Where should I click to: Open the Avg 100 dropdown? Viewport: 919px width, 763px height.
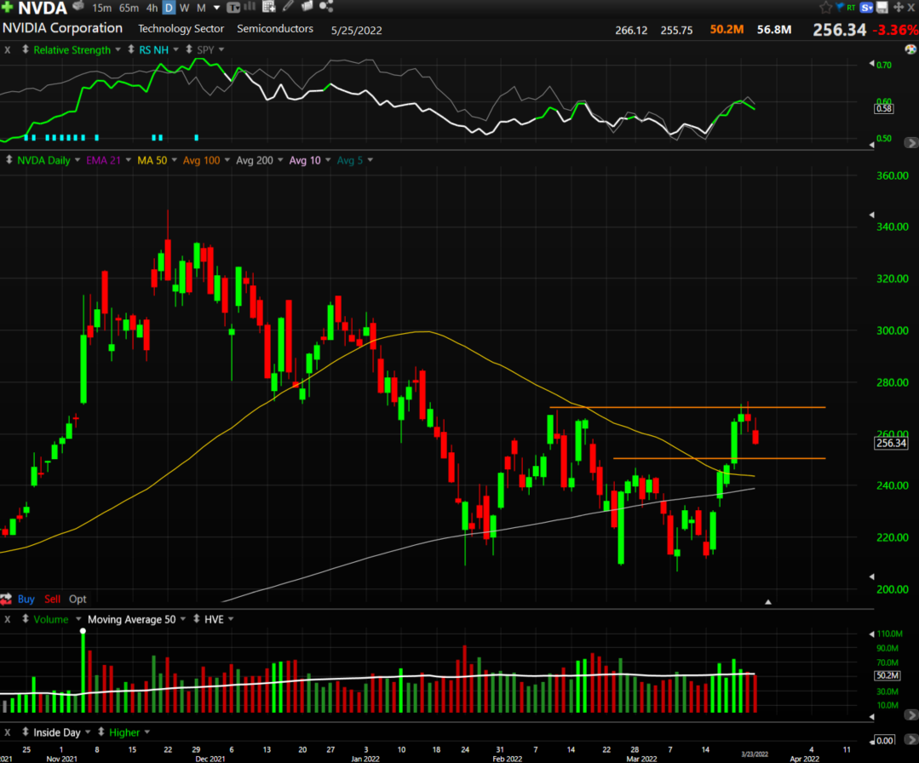227,160
